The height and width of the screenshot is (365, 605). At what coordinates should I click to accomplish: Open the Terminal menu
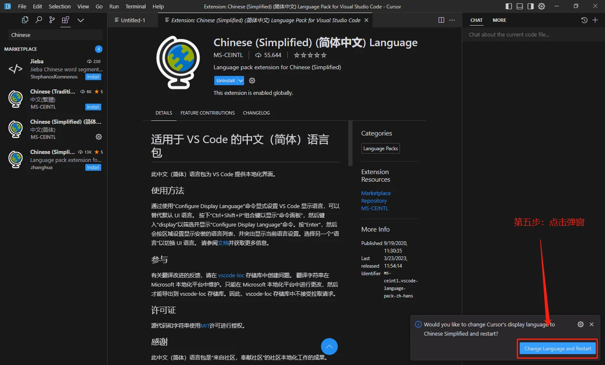click(136, 6)
